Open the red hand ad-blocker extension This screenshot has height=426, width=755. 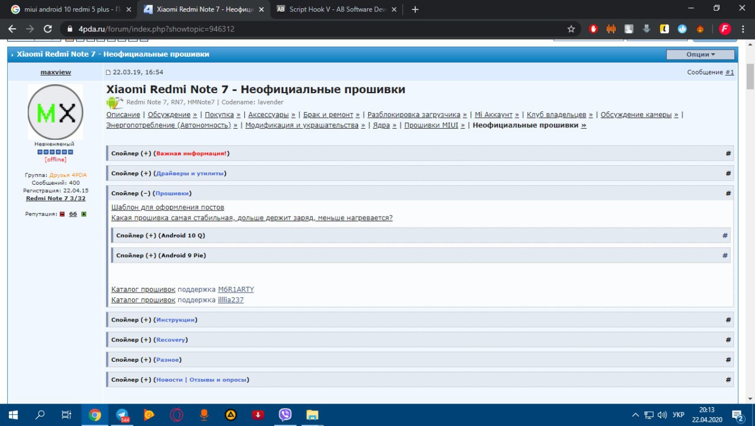click(593, 28)
